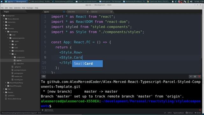Open package-lock.json in the tree

click(x=20, y=70)
